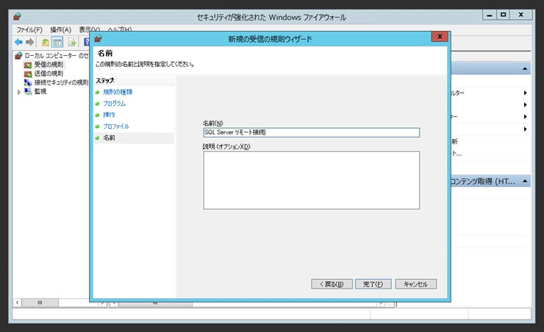The width and height of the screenshot is (544, 332).
Task: Click the 監視 monitor tree icon
Action: [28, 91]
